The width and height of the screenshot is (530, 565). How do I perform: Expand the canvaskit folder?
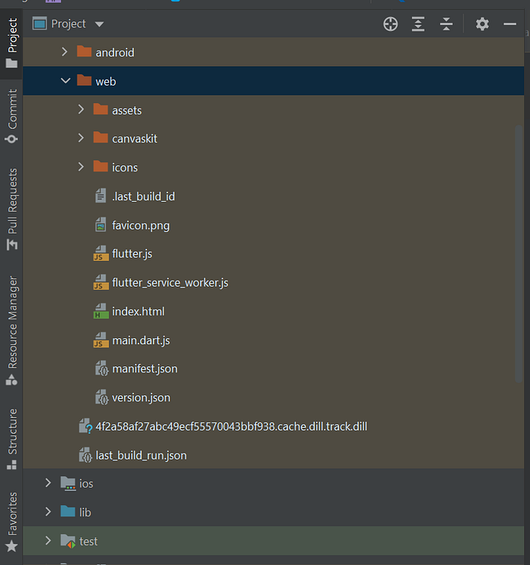[81, 138]
